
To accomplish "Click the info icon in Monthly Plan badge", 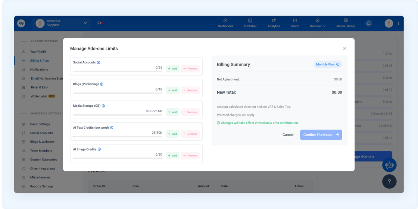I will [x=338, y=64].
